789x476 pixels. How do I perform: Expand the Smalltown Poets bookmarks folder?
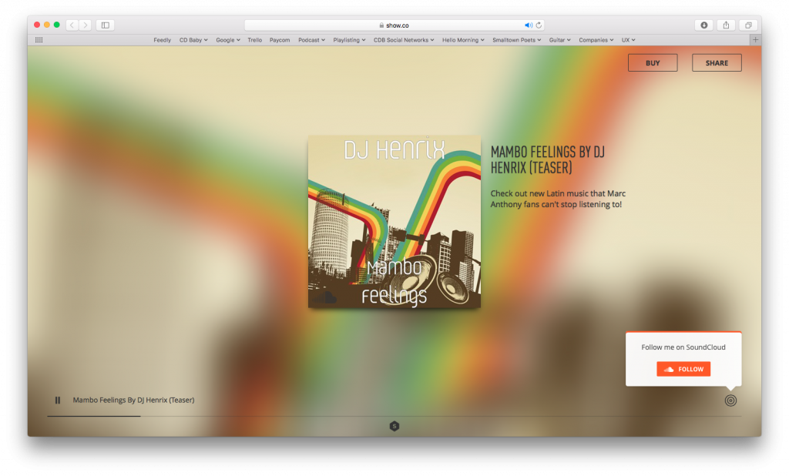click(x=517, y=40)
